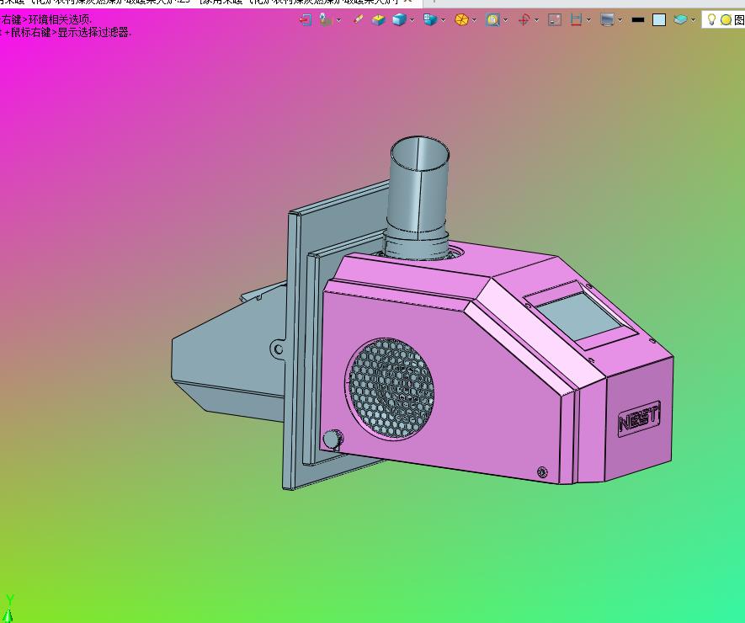Click the green Y axis triad

pyautogui.click(x=9, y=607)
